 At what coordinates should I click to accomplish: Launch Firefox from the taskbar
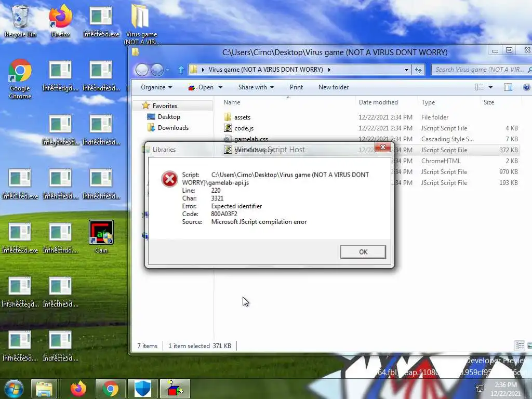[x=78, y=389]
